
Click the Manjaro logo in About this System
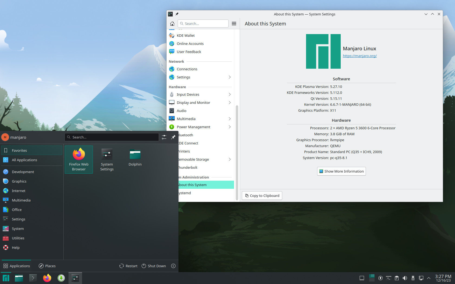pyautogui.click(x=323, y=51)
